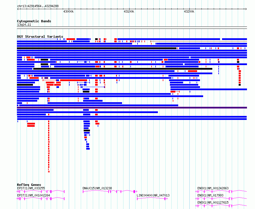
Task: Select the Cytogenetic Bands track title
Action: 34,21
